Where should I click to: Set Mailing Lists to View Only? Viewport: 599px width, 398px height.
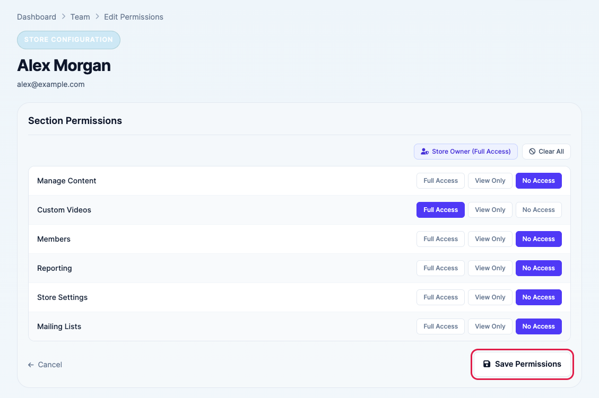490,326
